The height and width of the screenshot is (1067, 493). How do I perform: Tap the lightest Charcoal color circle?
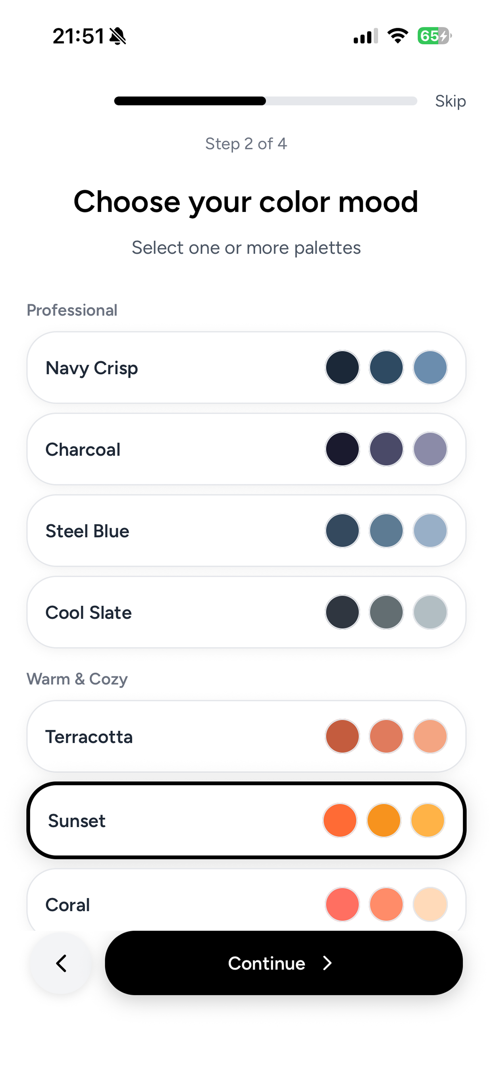(x=430, y=448)
